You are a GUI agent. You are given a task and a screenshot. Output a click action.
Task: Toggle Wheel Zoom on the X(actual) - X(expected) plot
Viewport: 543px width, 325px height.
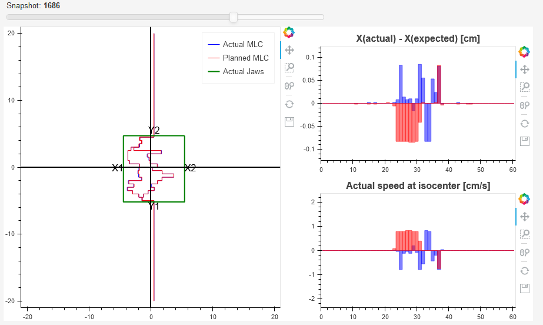(525, 105)
